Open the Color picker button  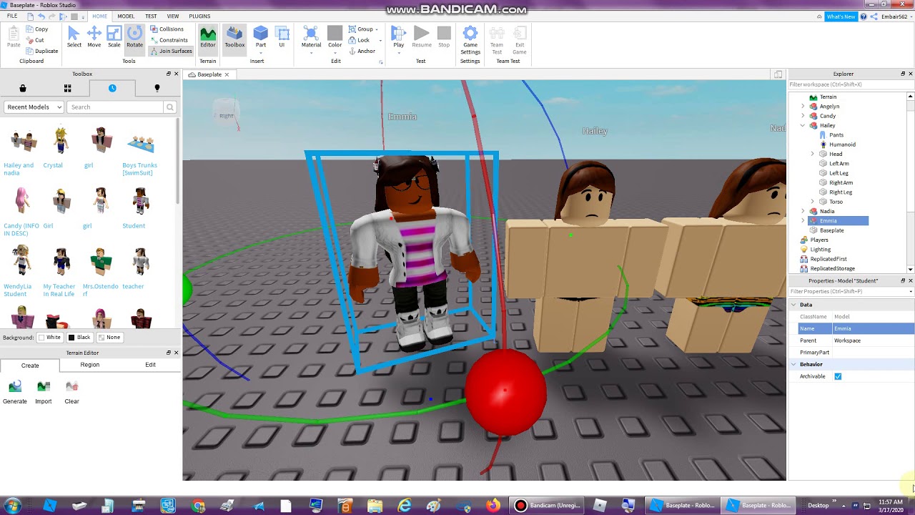335,37
